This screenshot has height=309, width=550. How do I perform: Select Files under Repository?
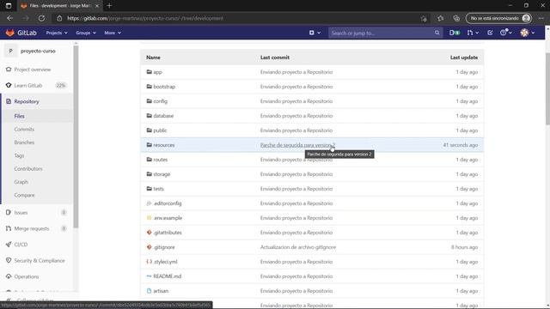19,116
